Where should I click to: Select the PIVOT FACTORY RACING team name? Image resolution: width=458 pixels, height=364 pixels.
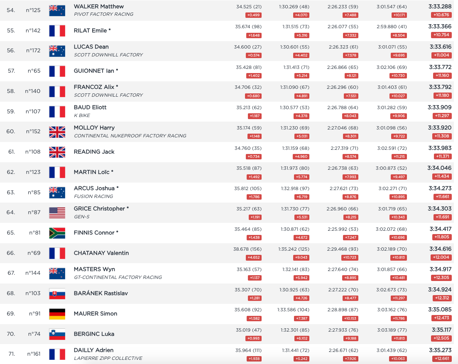(x=103, y=14)
